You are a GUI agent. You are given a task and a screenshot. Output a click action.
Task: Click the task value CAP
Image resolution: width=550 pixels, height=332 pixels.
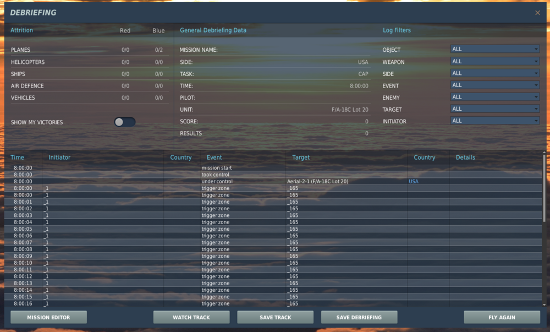(x=364, y=74)
